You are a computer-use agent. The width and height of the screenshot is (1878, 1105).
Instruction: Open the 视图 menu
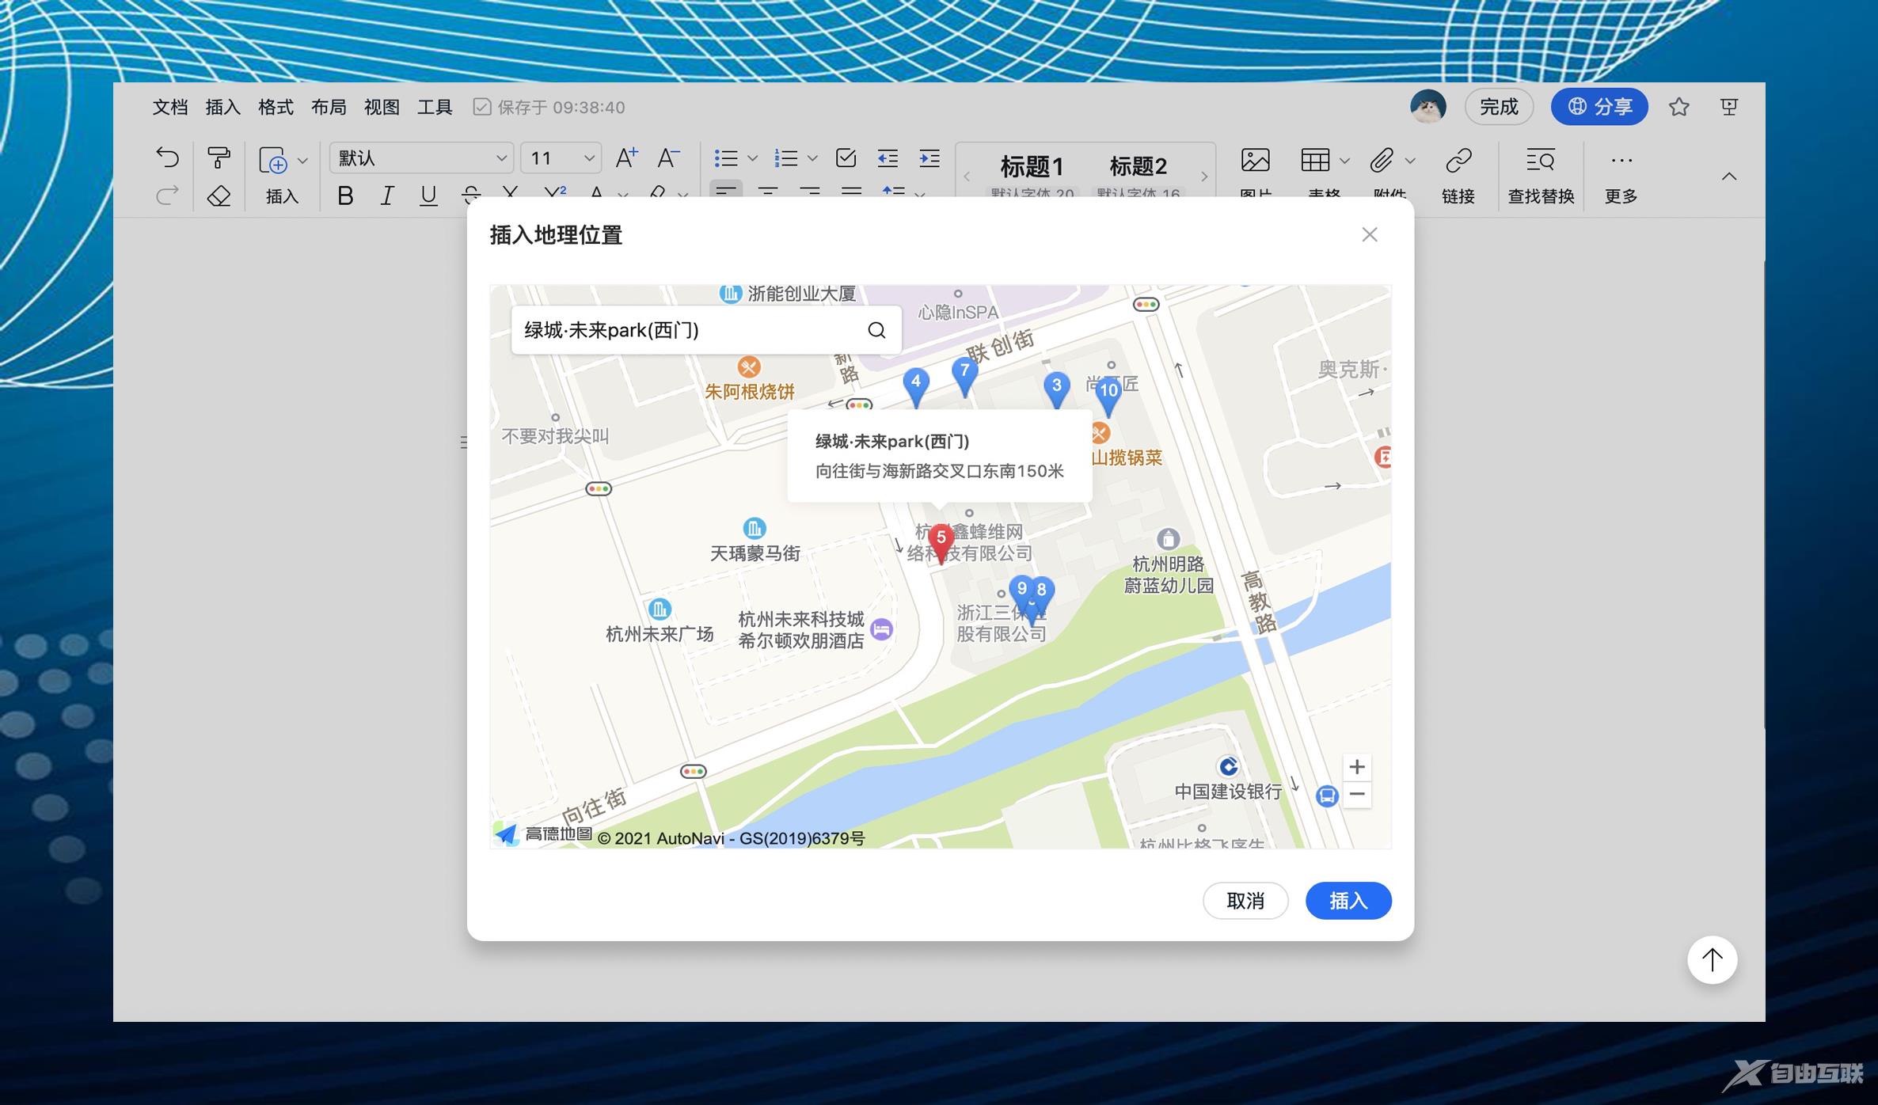coord(382,107)
